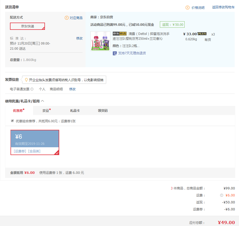Click the 有货 stock status text

tap(208, 40)
